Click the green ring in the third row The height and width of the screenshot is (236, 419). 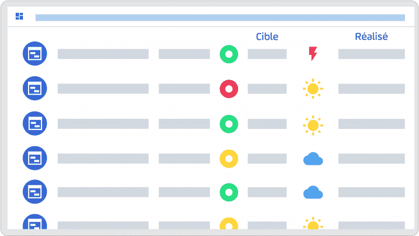tap(229, 124)
